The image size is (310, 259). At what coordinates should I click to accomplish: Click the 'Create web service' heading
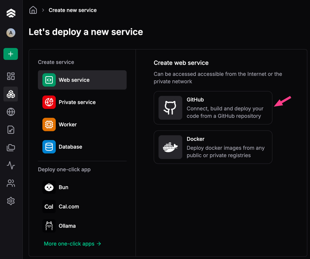tap(181, 63)
